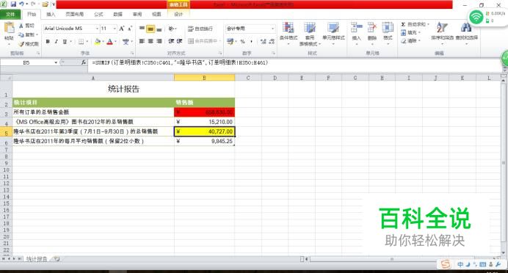Image resolution: width=508 pixels, height=273 pixels.
Task: Open the File (文件) tab
Action: pyautogui.click(x=10, y=14)
